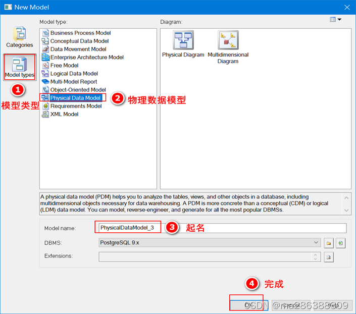Select the Model types view icon

20,67
